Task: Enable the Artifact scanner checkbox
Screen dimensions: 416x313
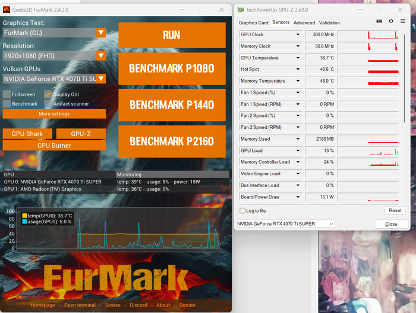Action: [x=48, y=104]
